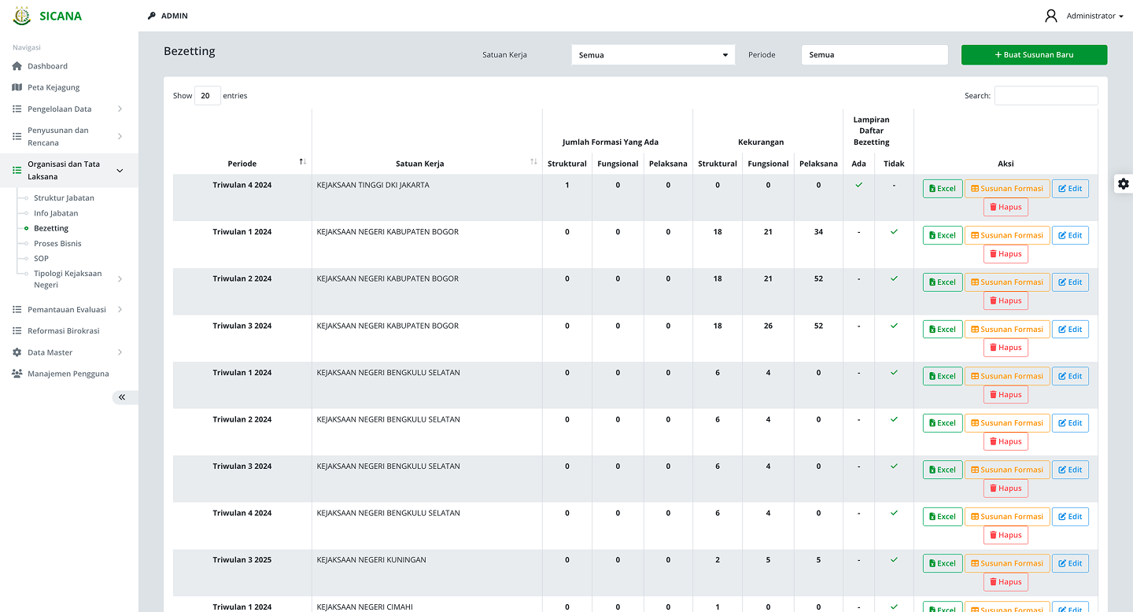The width and height of the screenshot is (1133, 612).
Task: Delete Kejaksaan Negeri Kuningan row
Action: [x=1006, y=582]
